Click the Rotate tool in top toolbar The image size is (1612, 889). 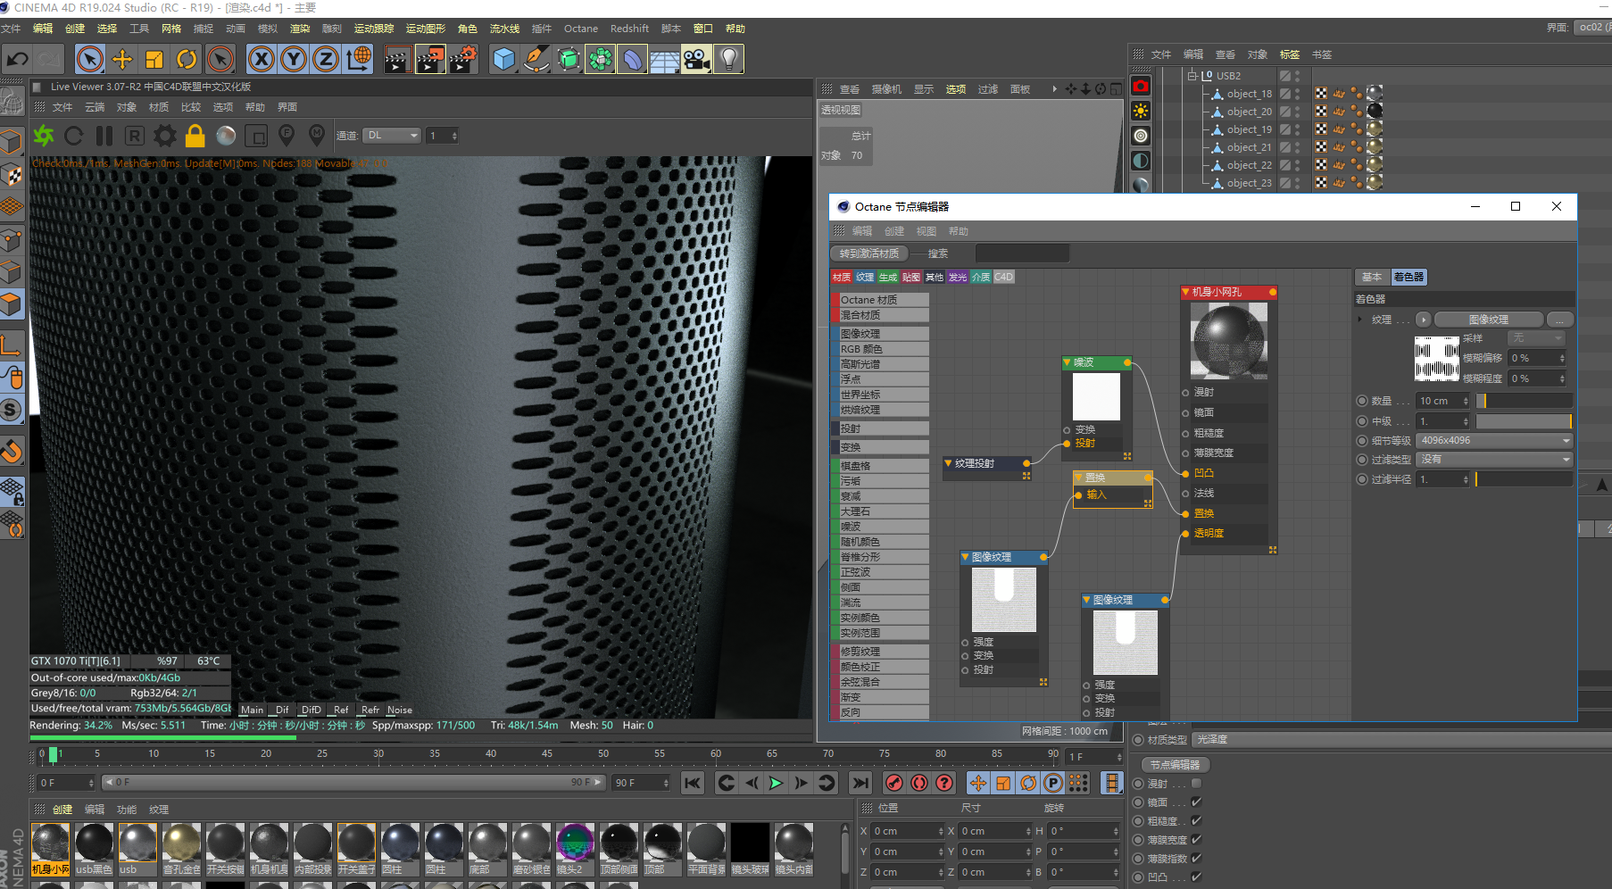(x=187, y=60)
